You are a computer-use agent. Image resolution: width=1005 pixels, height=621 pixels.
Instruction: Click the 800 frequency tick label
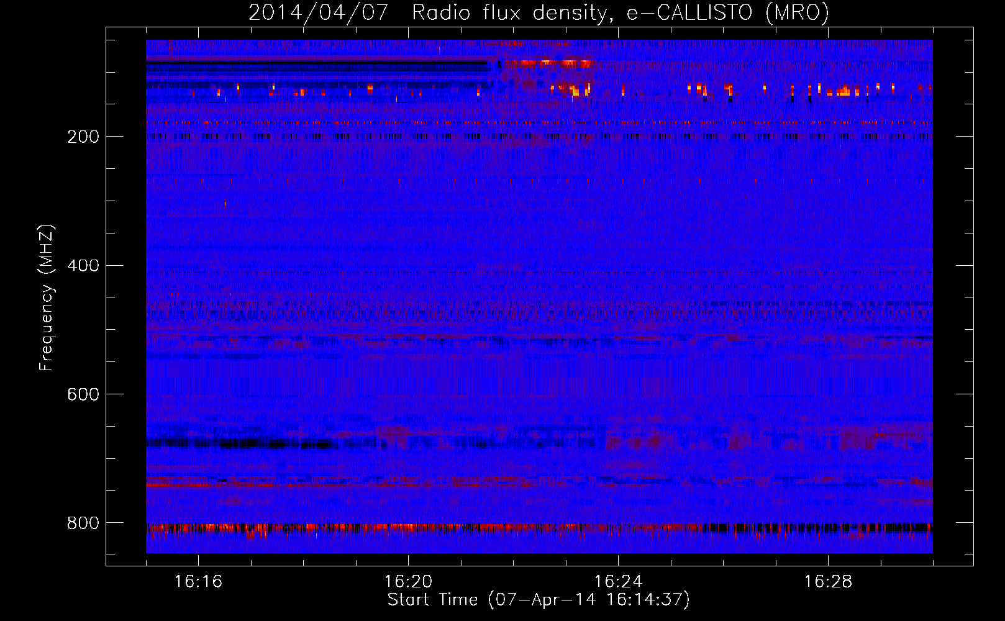(x=83, y=524)
